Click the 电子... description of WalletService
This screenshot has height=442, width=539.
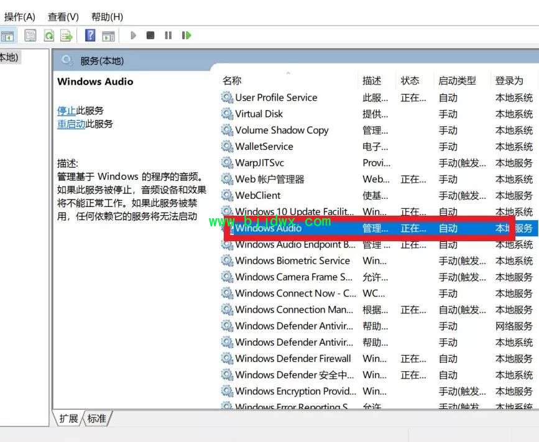coord(375,147)
